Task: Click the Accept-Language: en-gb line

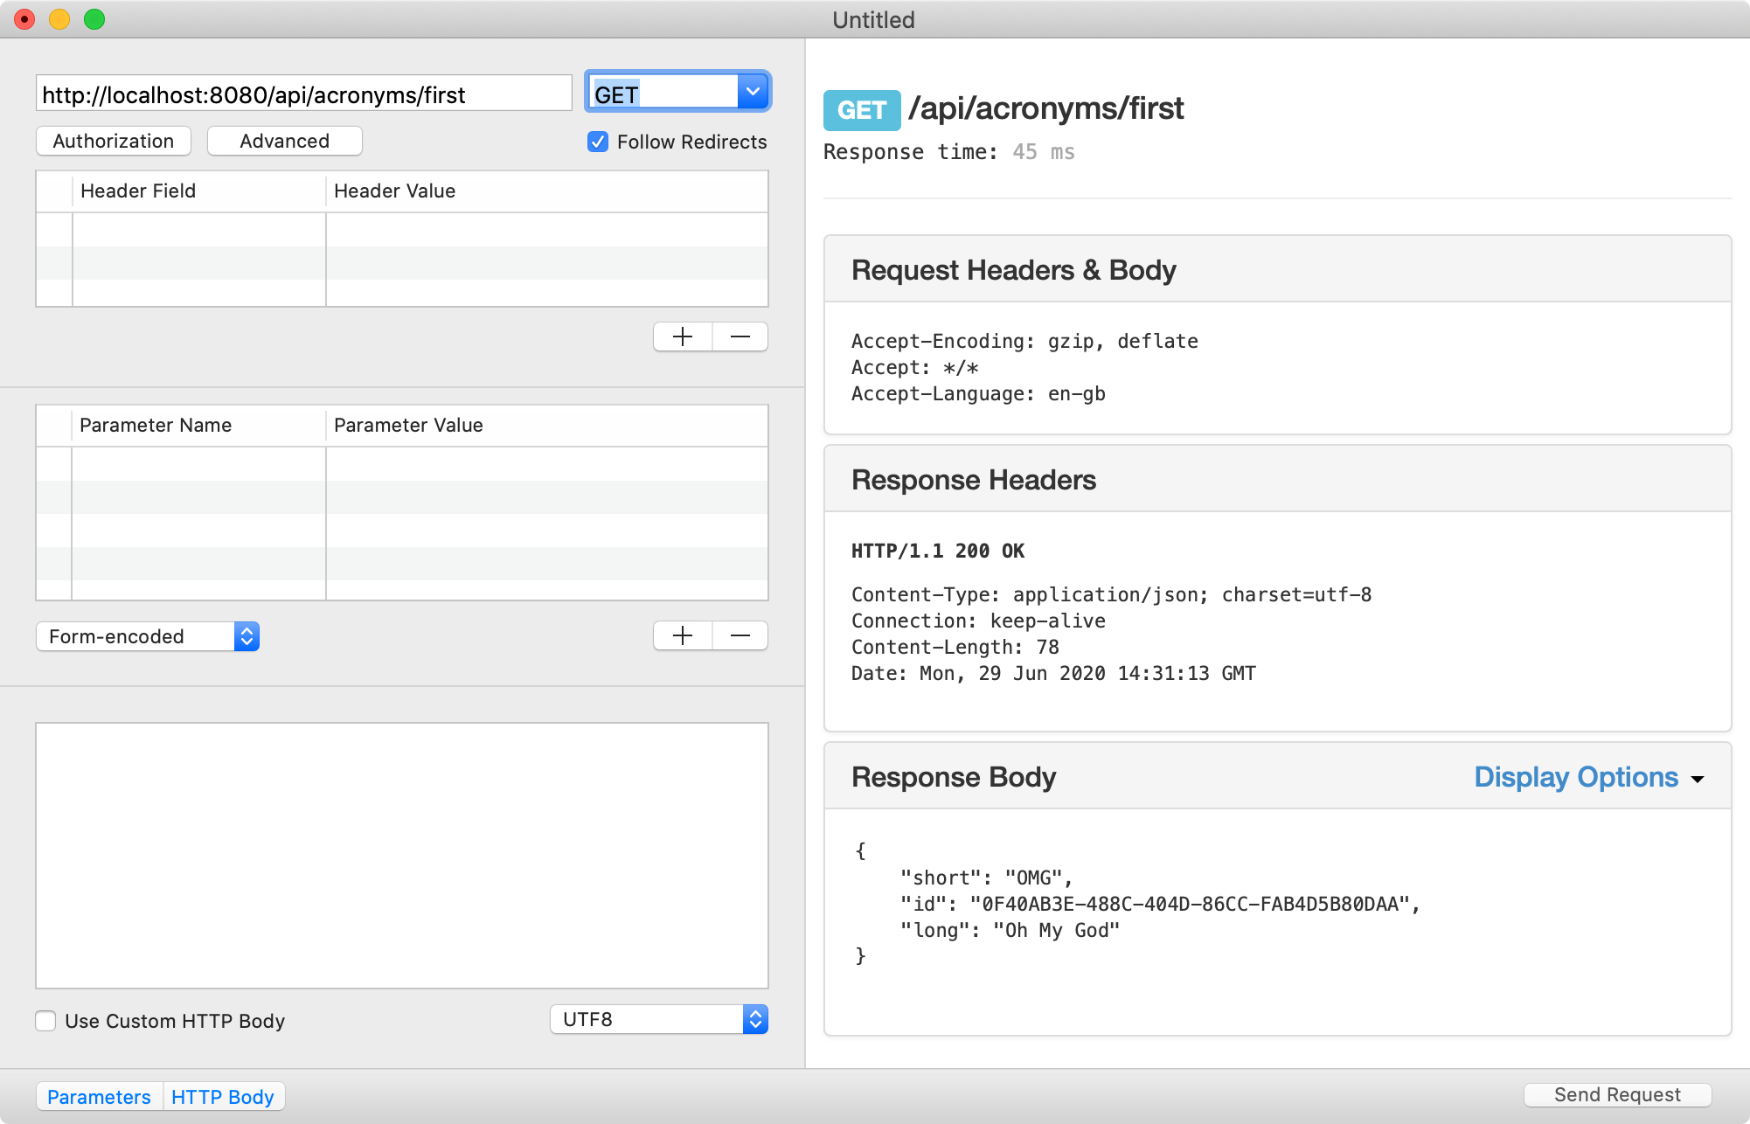Action: click(978, 393)
